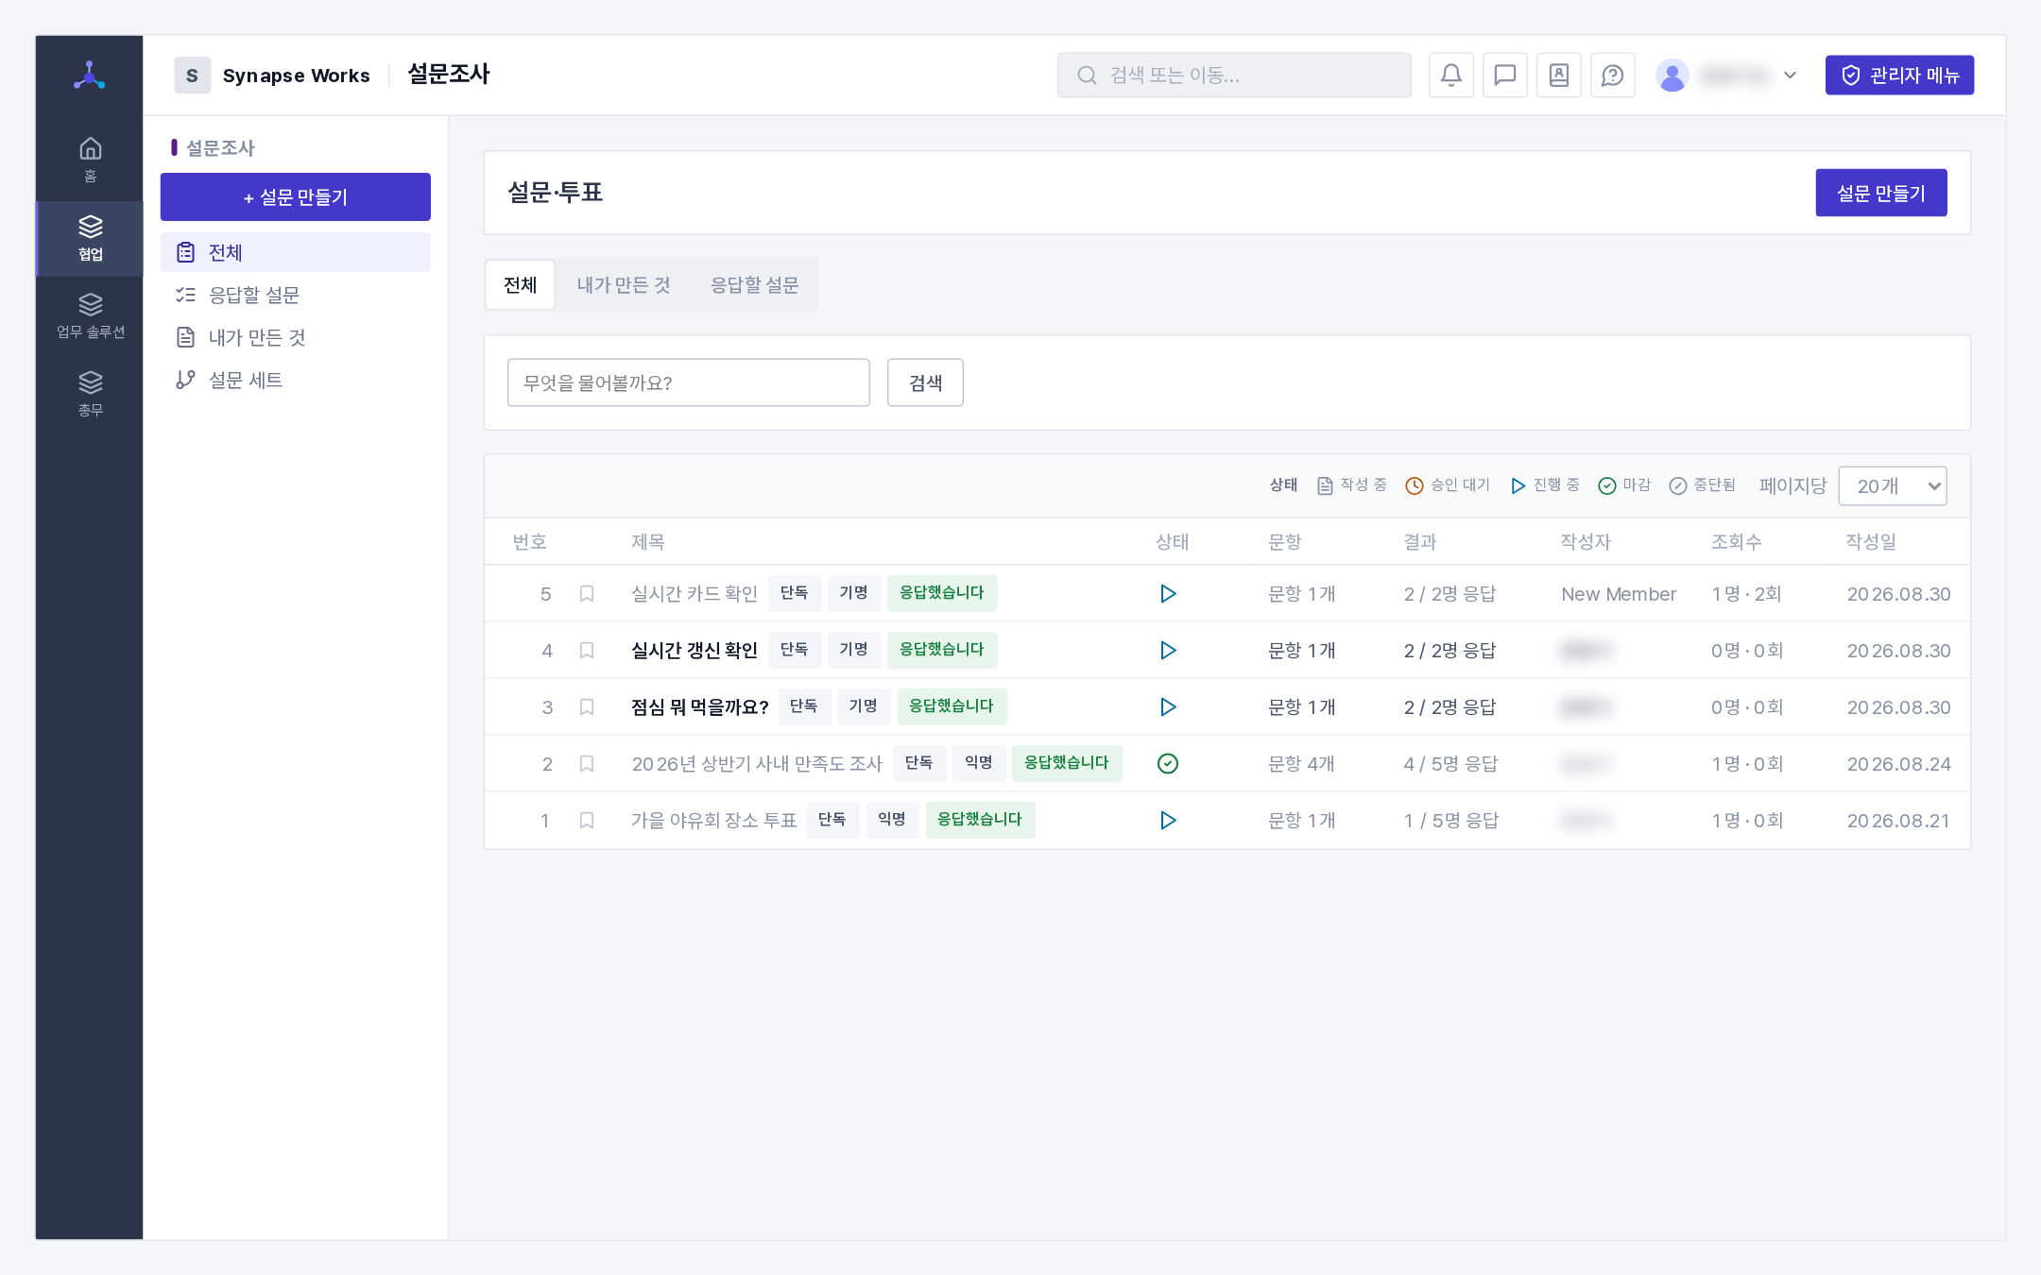
Task: Bookmark the 실시간 갱신 확인 survey
Action: point(587,651)
